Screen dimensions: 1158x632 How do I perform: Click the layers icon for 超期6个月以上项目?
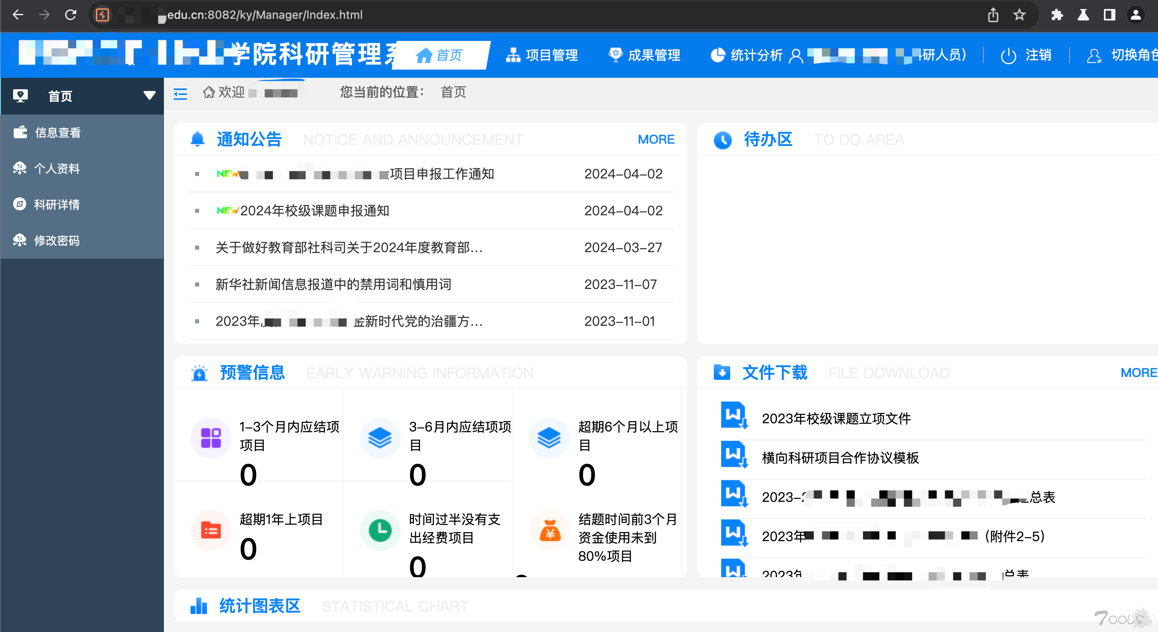click(x=549, y=438)
